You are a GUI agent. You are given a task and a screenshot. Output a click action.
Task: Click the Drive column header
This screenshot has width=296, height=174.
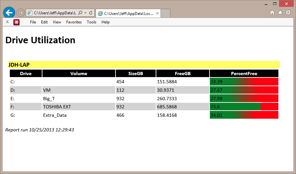pyautogui.click(x=26, y=74)
